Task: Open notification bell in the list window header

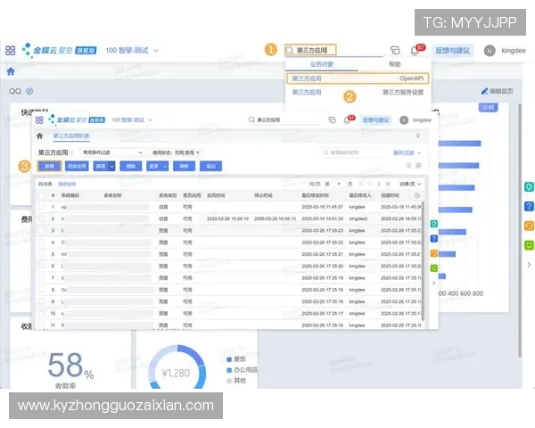Action: click(347, 120)
